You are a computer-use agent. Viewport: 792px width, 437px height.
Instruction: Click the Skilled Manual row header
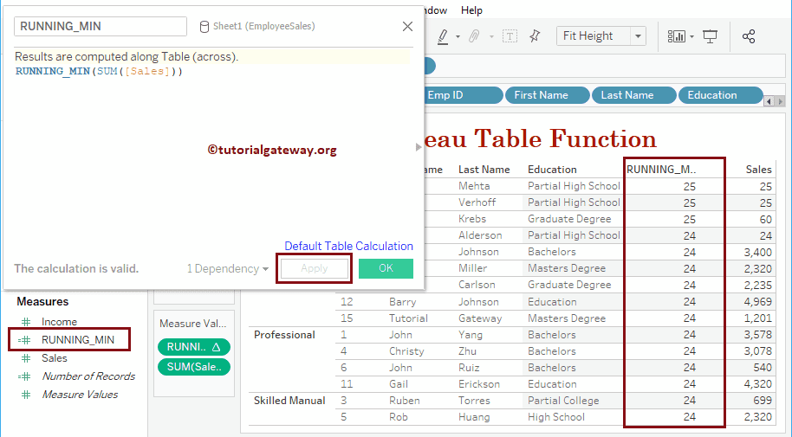click(289, 401)
